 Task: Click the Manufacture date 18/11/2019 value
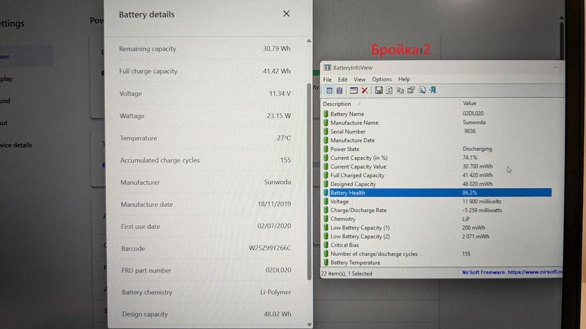tap(274, 204)
